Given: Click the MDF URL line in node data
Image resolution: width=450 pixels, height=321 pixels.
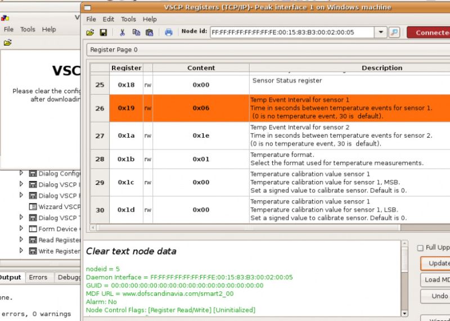Looking at the screenshot, I should (160, 294).
